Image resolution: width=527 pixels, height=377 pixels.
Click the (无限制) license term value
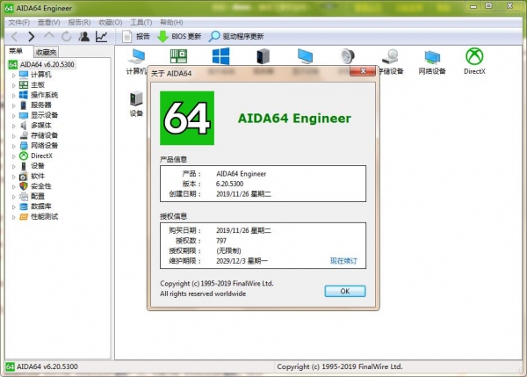(228, 250)
